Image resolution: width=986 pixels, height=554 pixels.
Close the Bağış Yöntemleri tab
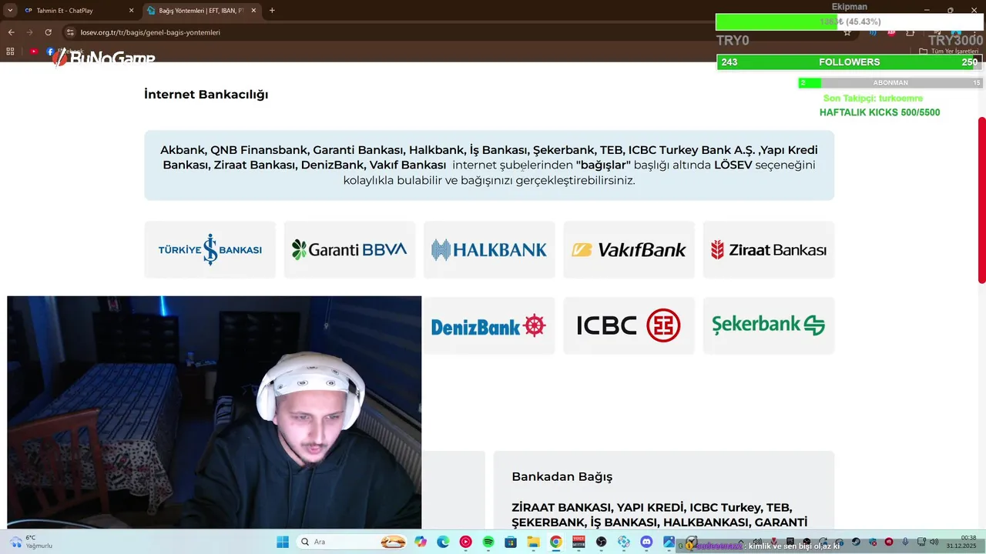click(x=253, y=11)
